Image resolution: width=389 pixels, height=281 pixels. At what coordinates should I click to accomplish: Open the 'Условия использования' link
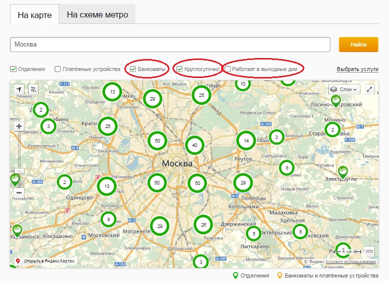tap(350, 261)
